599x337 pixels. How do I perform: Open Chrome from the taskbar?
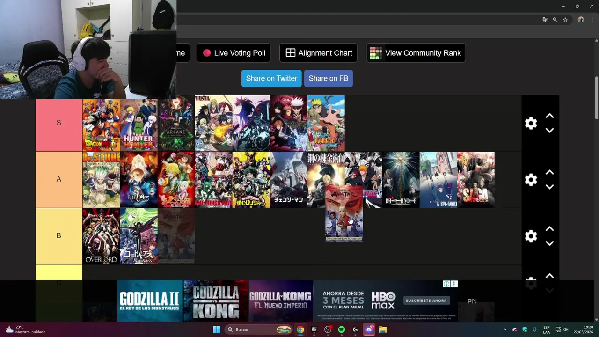tap(300, 330)
